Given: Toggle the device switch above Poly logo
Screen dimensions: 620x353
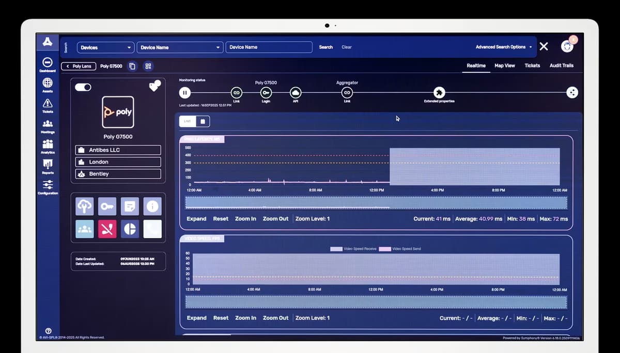Looking at the screenshot, I should point(83,87).
